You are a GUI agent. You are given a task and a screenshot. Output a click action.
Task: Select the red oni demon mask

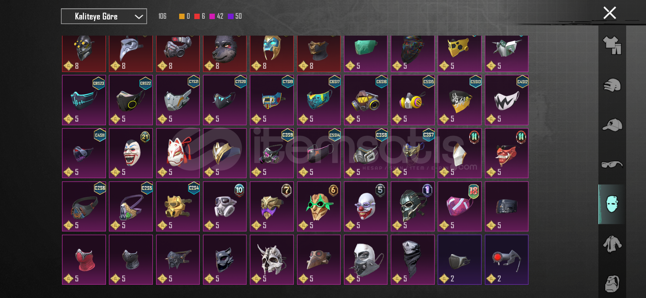506,153
